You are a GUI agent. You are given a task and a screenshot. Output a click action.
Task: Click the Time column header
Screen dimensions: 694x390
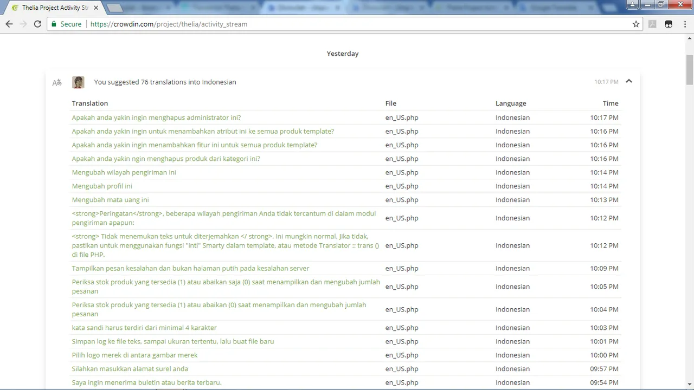(x=611, y=103)
